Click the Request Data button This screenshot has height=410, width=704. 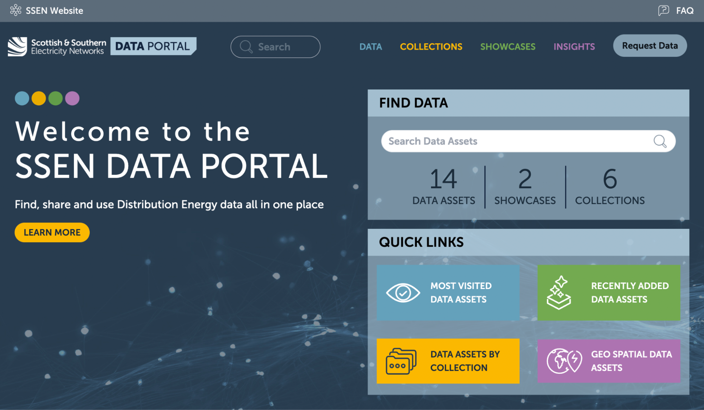[650, 45]
